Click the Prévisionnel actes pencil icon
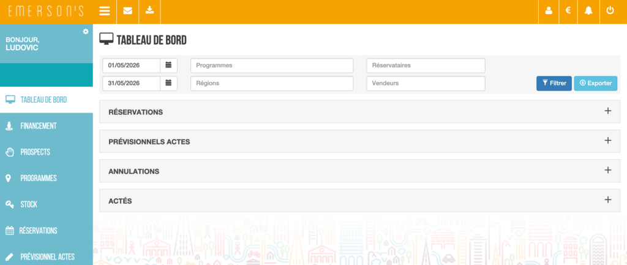The height and width of the screenshot is (265, 627). click(10, 257)
